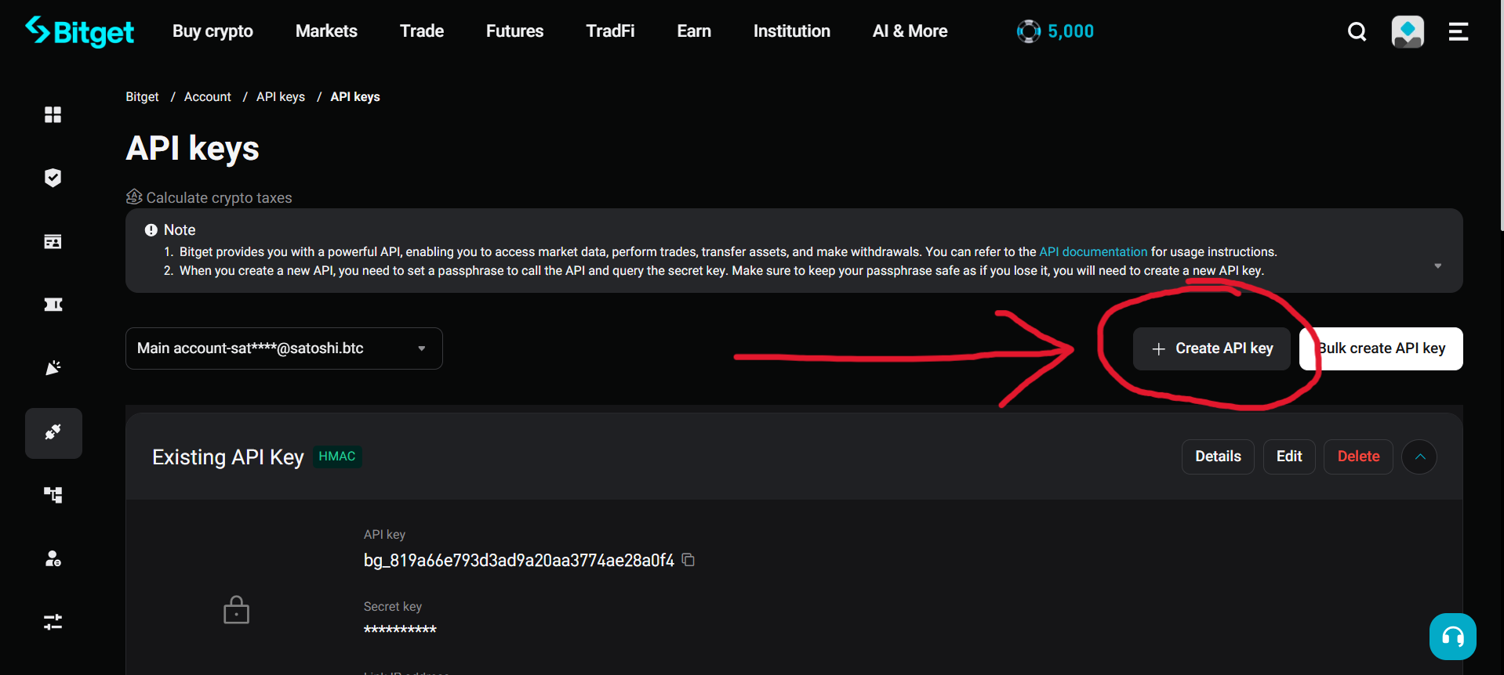The width and height of the screenshot is (1504, 675).
Task: Open the search magnifier icon
Action: pos(1357,31)
